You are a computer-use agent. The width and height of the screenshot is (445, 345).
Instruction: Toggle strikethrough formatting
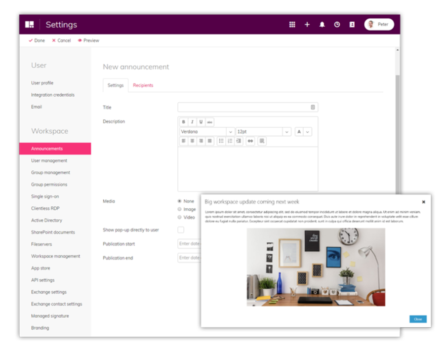(x=209, y=122)
